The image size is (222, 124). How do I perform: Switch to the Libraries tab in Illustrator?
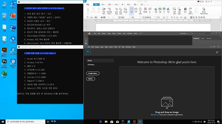pos(209,38)
